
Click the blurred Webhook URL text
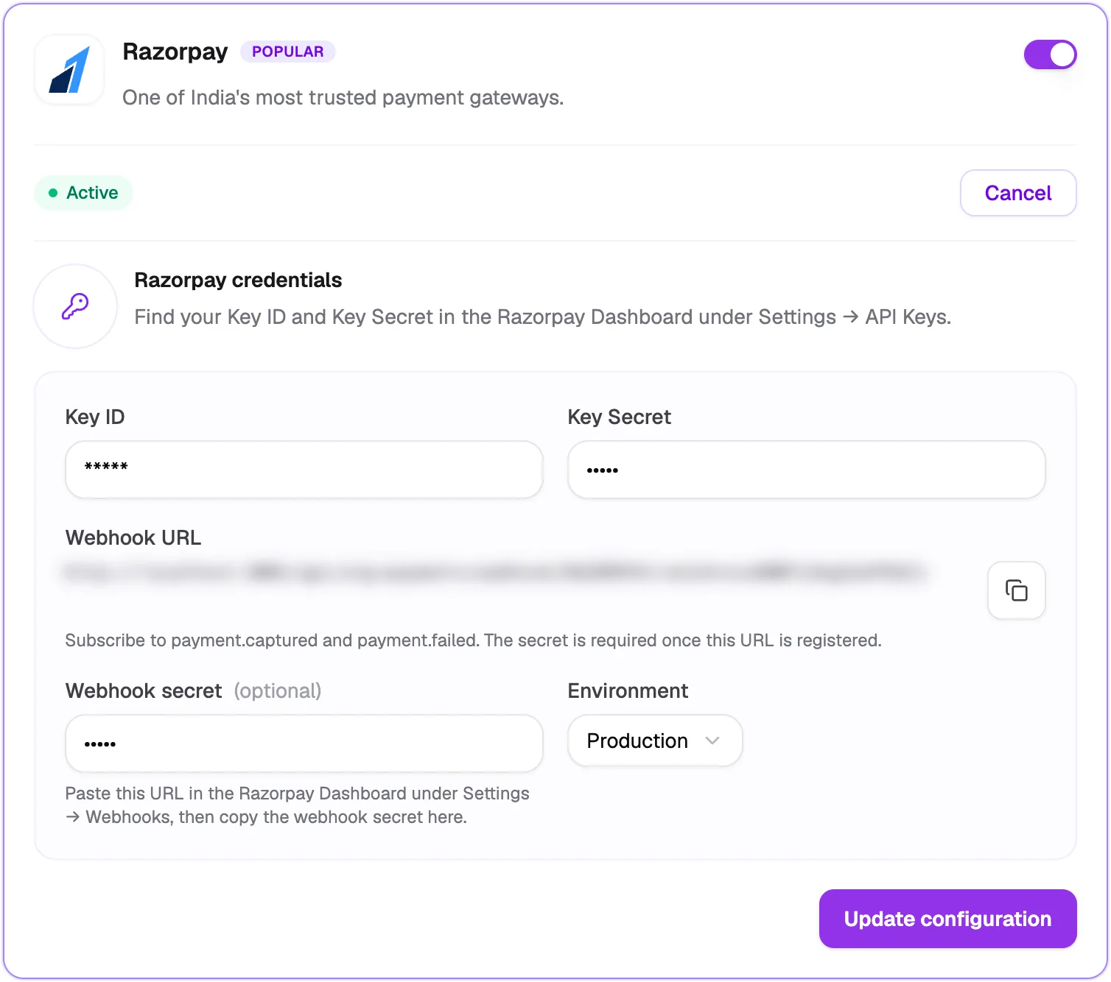pos(495,573)
